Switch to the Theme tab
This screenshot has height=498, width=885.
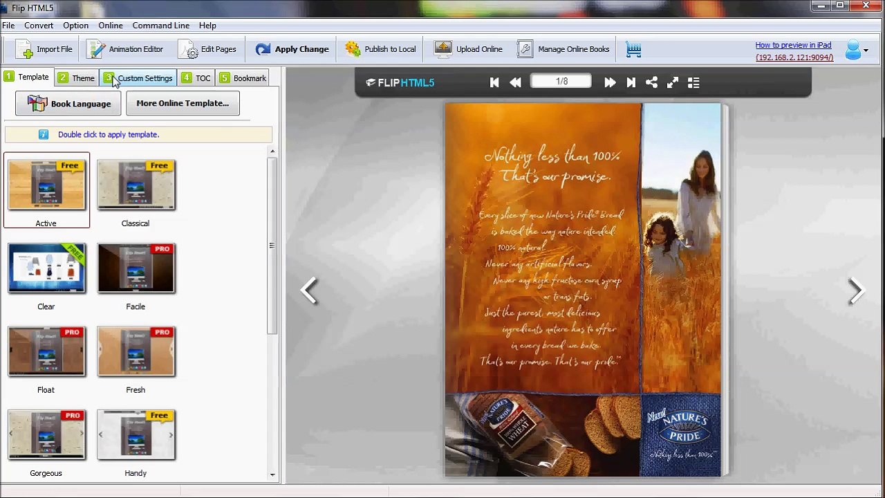pyautogui.click(x=76, y=77)
